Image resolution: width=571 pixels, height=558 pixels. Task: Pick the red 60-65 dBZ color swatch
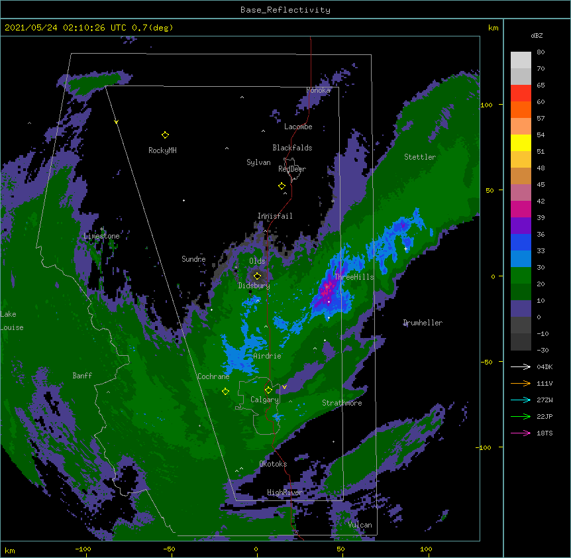(521, 93)
